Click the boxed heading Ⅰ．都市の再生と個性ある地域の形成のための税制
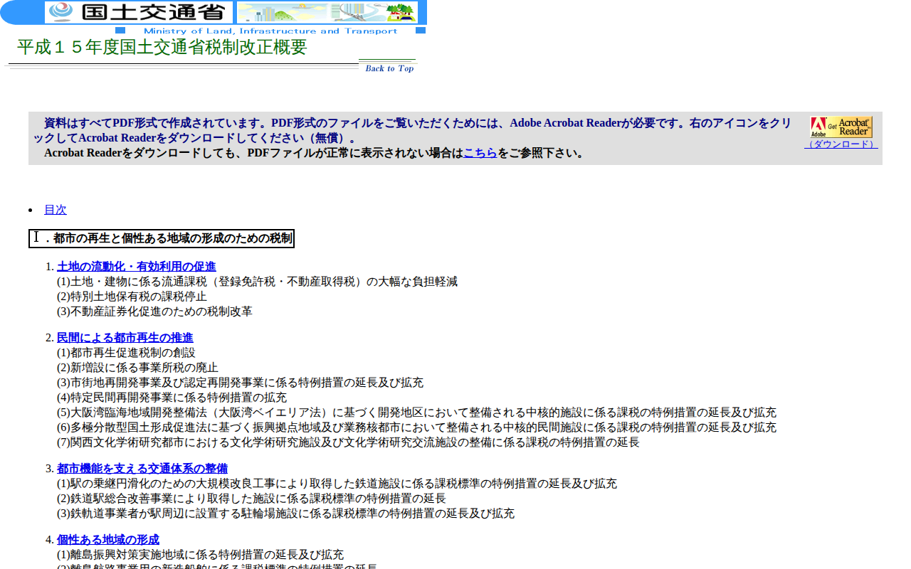This screenshot has width=911, height=569. pos(161,238)
